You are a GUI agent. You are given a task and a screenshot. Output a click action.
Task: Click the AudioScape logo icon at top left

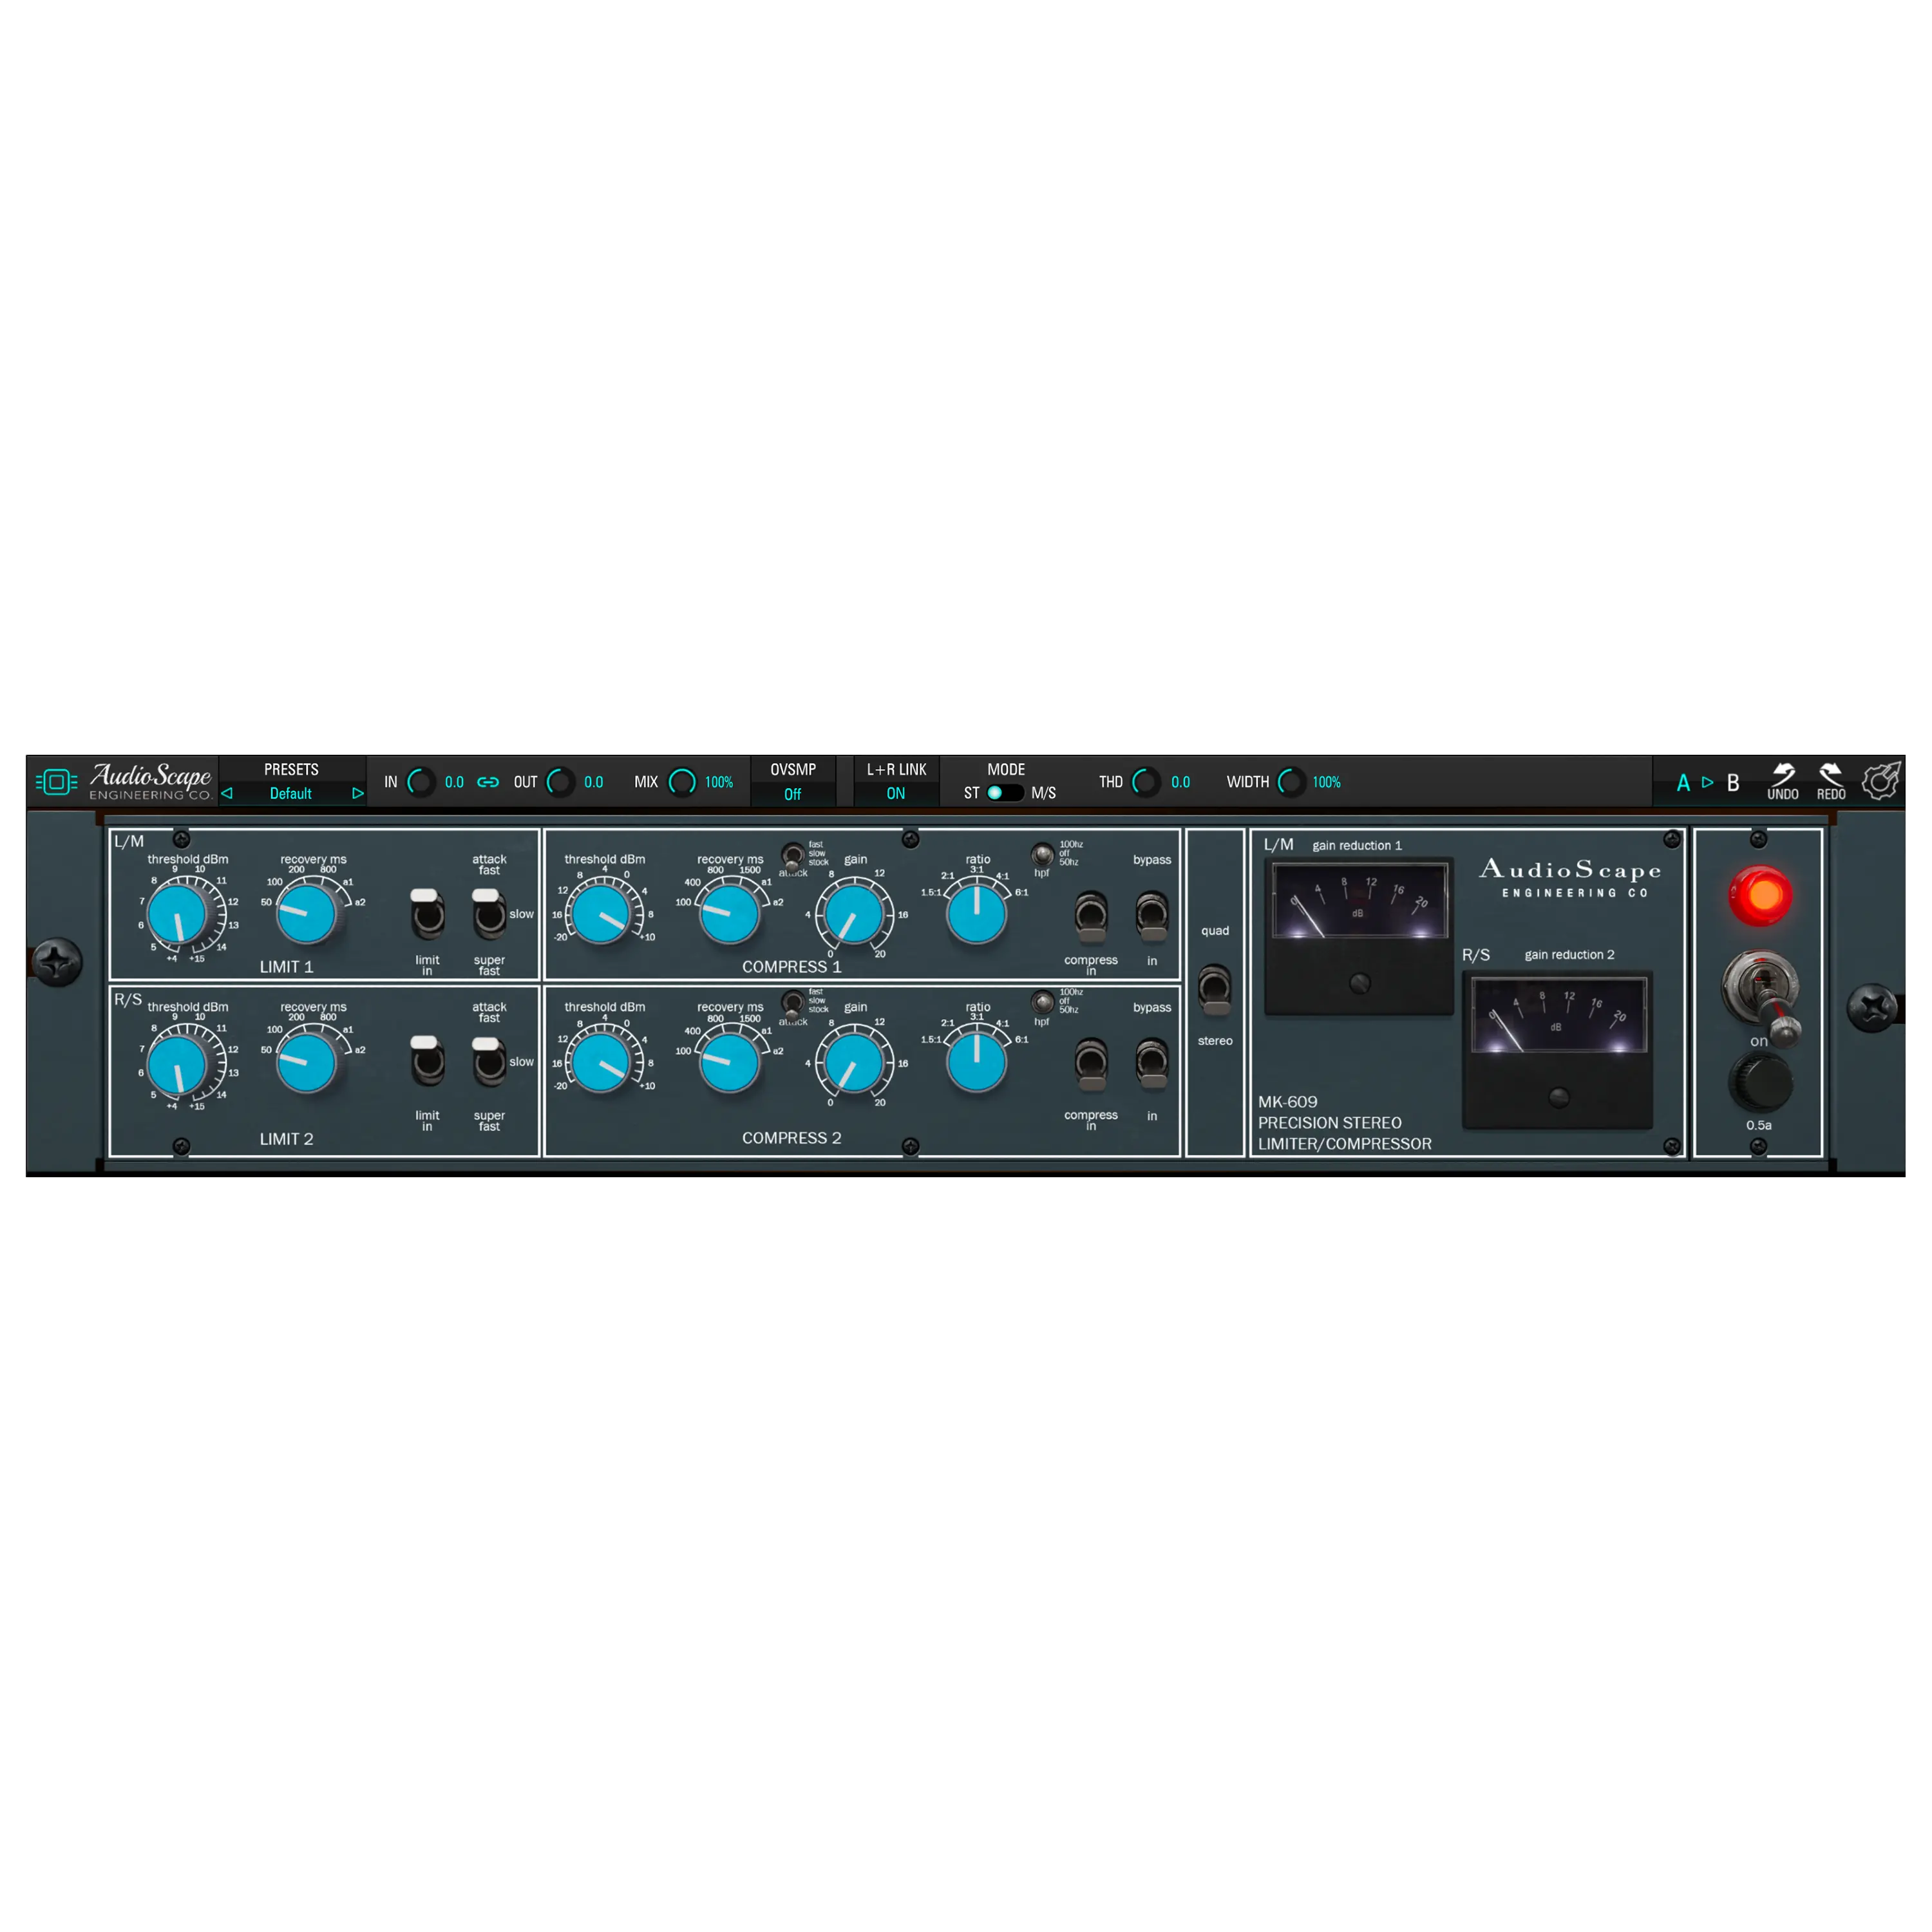(55, 781)
